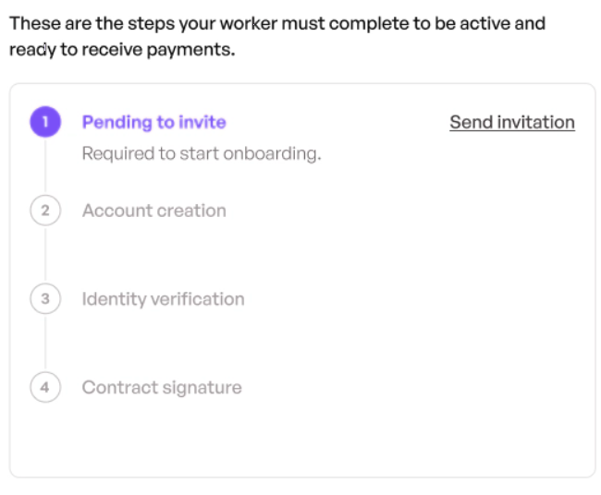Select the Identity verification step label
Image resolution: width=601 pixels, height=495 pixels.
click(x=164, y=299)
